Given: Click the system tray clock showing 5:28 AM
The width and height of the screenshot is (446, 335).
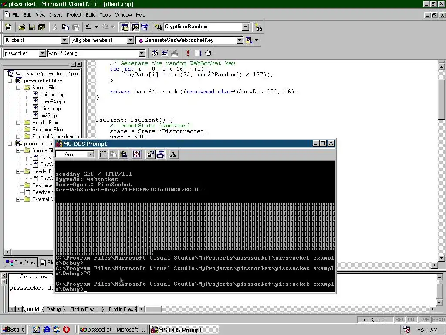Looking at the screenshot, I should tap(427, 330).
